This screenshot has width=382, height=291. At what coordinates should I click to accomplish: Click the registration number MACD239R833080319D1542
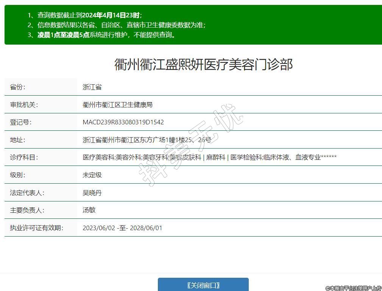(x=123, y=122)
